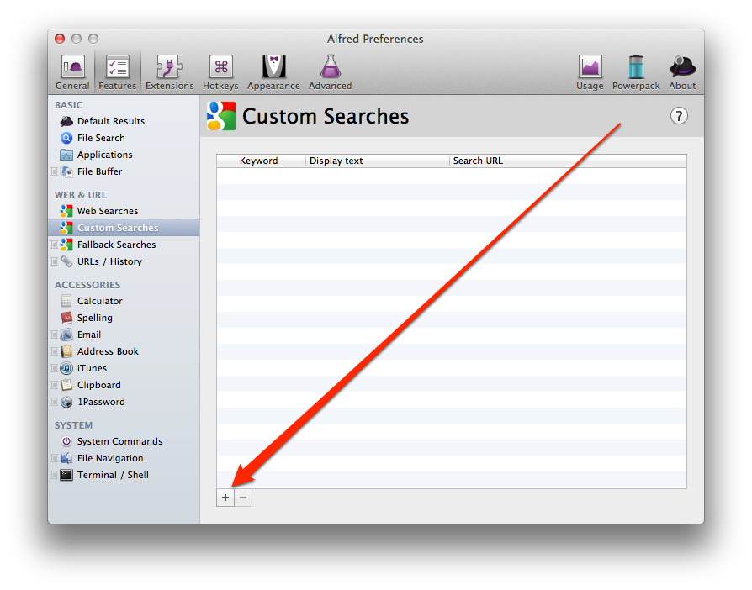
Task: Open the Usage graph tab
Action: coord(590,72)
